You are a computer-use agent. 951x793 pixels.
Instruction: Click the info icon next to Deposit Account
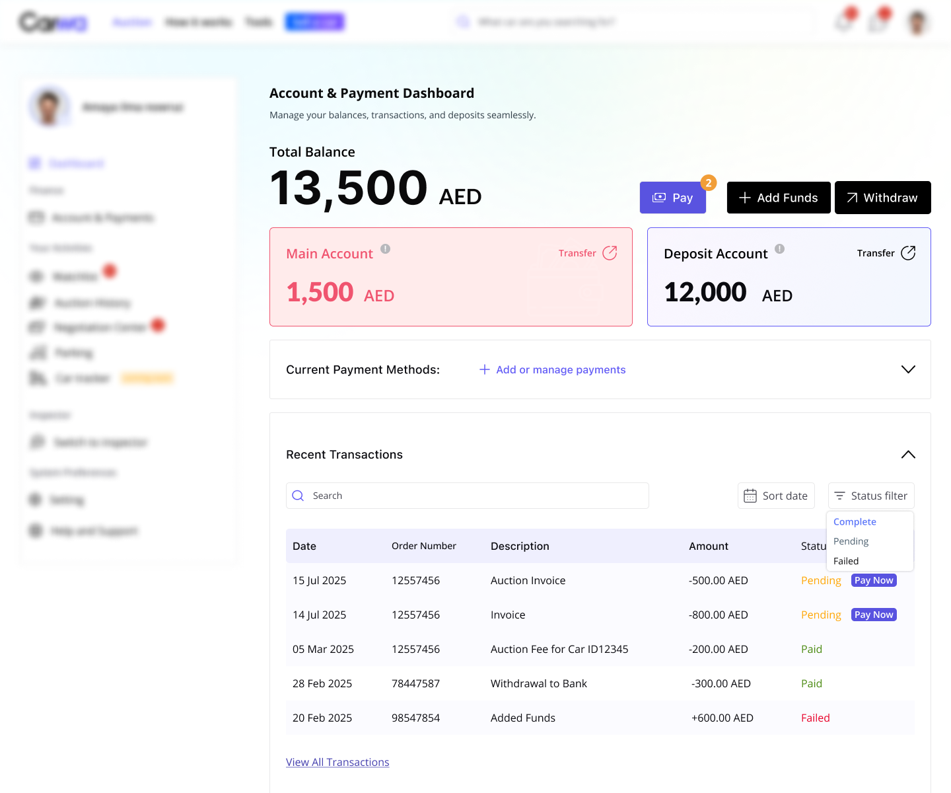click(779, 250)
